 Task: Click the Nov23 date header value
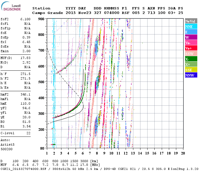point(85,13)
